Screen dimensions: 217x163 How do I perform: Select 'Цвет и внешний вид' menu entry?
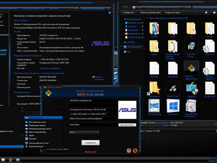pyautogui.click(x=43, y=132)
